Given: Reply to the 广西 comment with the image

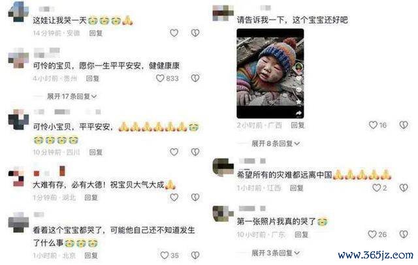Looking at the screenshot, I should 298,125.
